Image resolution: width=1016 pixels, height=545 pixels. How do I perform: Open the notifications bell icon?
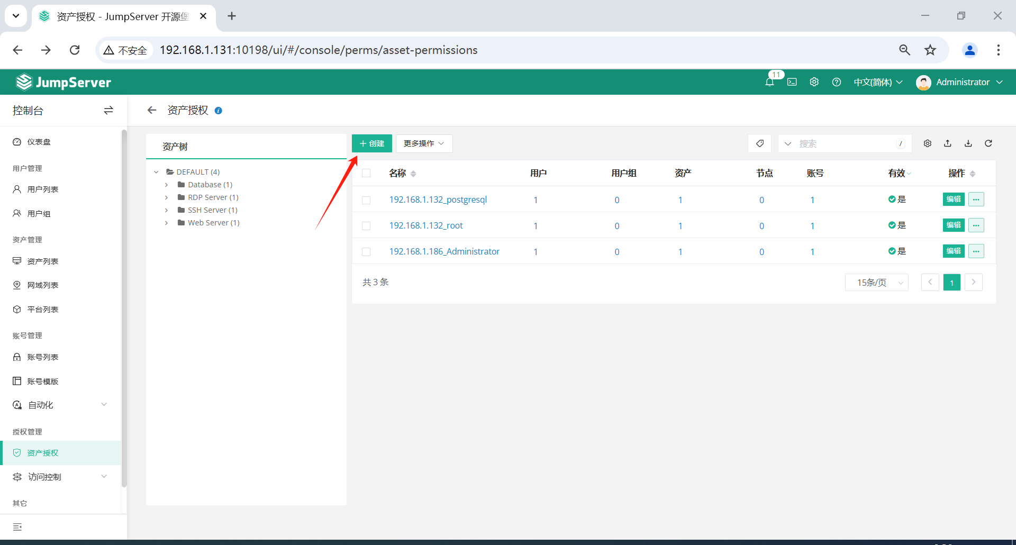click(769, 82)
